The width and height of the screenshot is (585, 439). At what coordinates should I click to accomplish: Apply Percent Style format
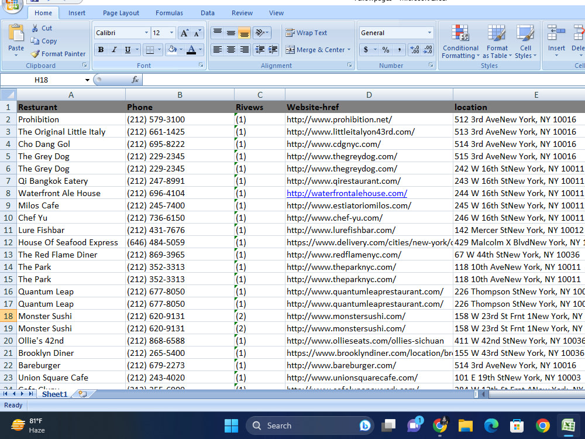point(386,50)
